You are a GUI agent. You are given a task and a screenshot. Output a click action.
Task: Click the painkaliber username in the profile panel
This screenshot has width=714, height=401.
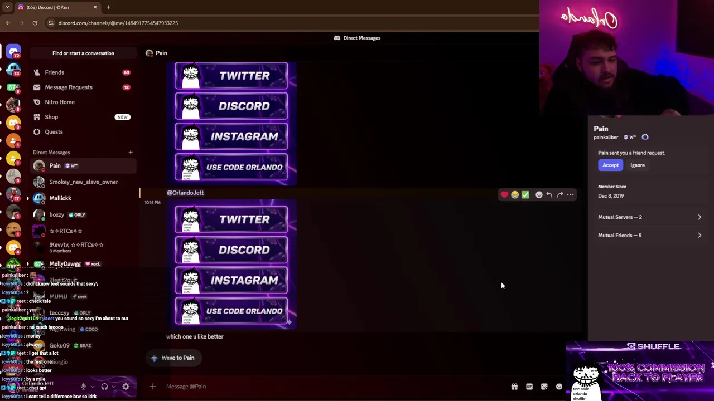pyautogui.click(x=606, y=137)
